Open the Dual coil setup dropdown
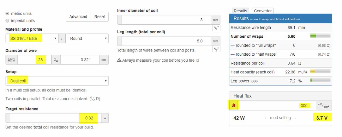The image size is (342, 137). tap(57, 81)
